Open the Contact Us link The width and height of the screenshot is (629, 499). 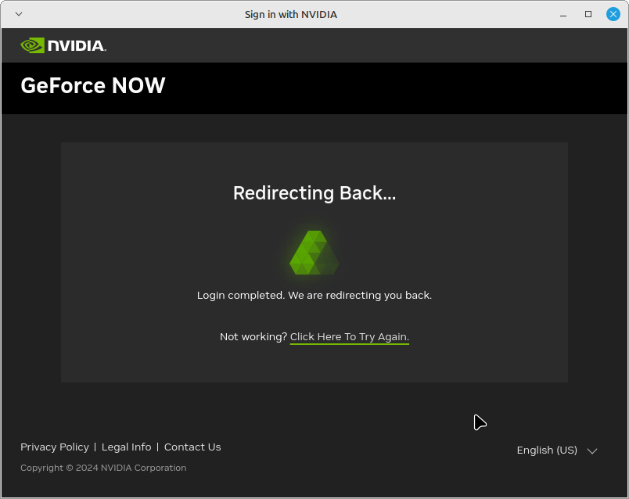pyautogui.click(x=192, y=447)
